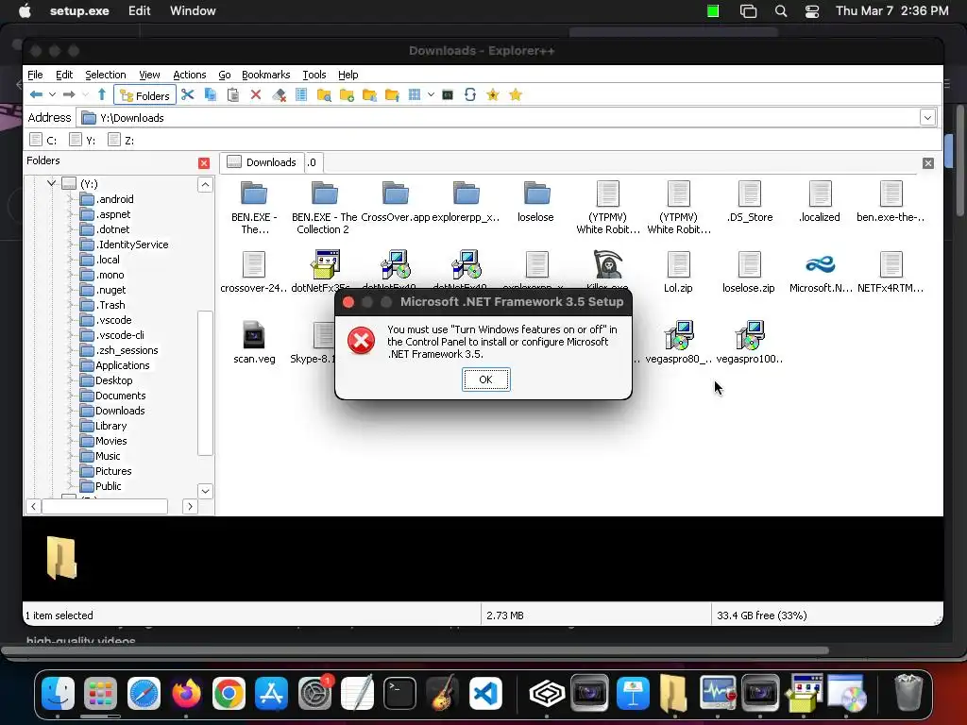Select the vegaspro80_ installer file
The width and height of the screenshot is (967, 725).
679,343
